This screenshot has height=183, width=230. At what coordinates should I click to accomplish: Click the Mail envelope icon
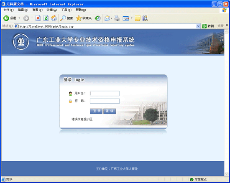click(107, 18)
